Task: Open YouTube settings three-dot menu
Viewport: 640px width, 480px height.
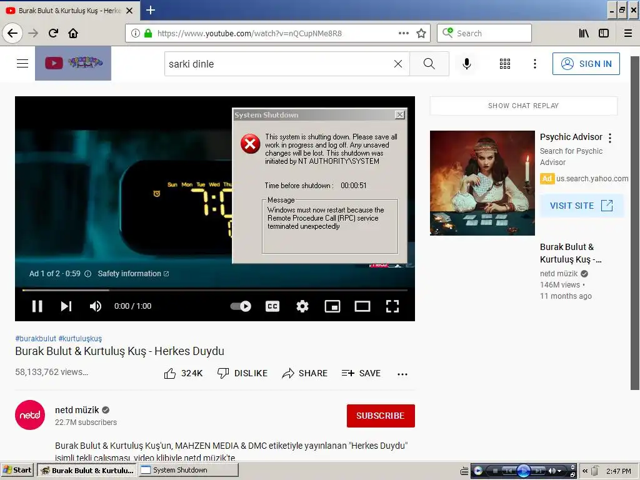Action: point(535,64)
